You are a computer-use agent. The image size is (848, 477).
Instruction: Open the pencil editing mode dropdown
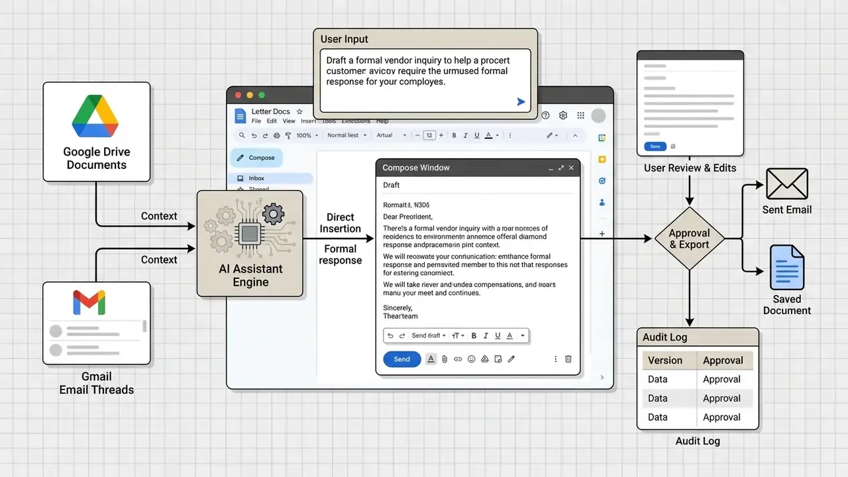tap(552, 135)
